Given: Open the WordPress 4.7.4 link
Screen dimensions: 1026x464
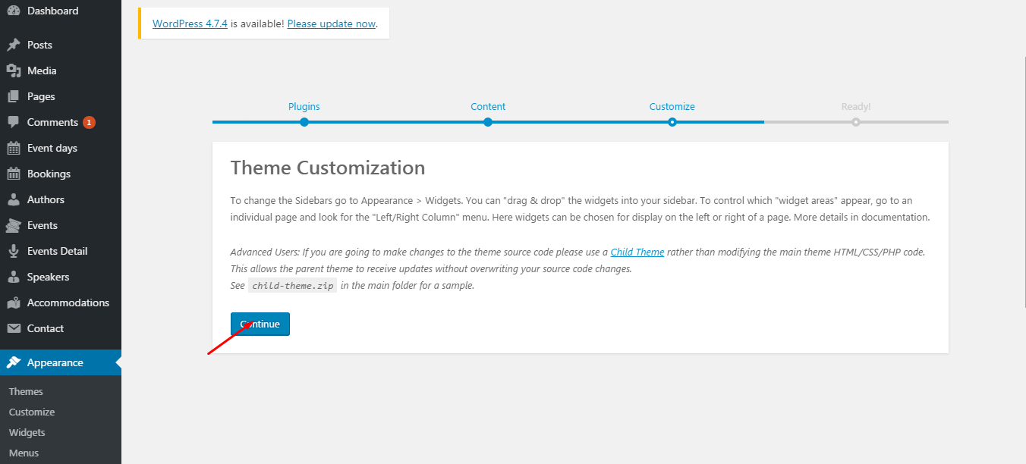Looking at the screenshot, I should 190,24.
